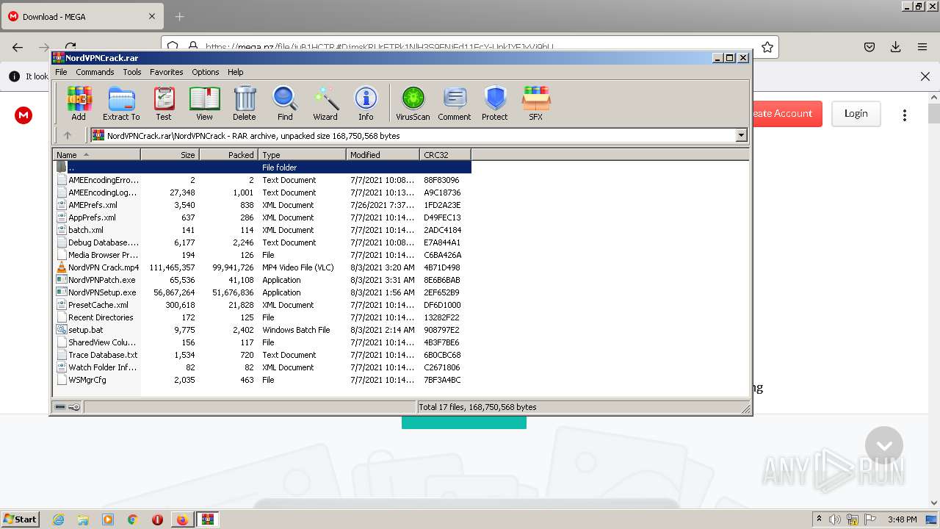Sort by Packed column header
This screenshot has height=529, width=940.
[228, 155]
